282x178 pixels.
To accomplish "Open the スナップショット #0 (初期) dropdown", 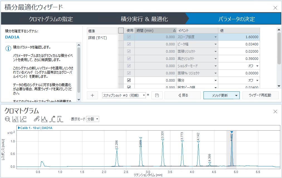I will click(x=124, y=95).
